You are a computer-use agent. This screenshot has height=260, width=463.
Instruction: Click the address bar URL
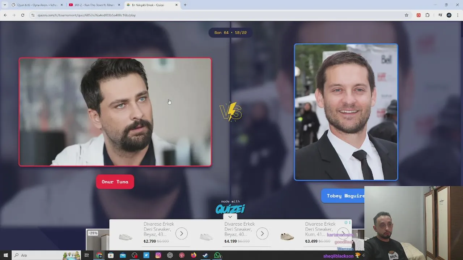(x=87, y=15)
